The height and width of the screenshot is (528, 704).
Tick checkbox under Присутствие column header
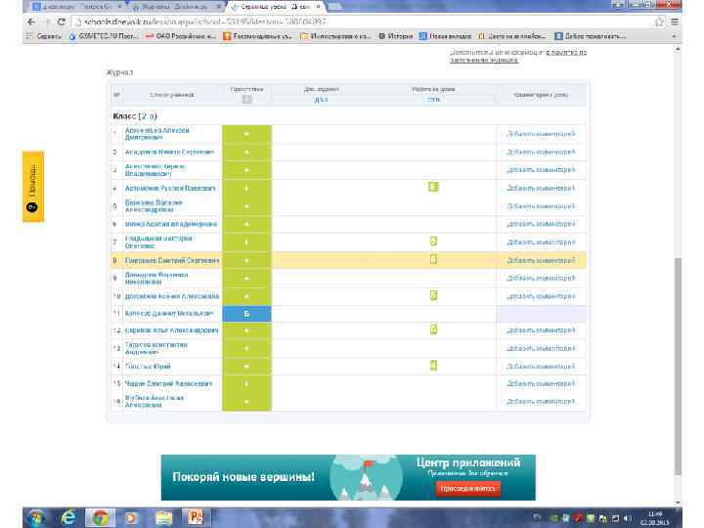(x=247, y=99)
